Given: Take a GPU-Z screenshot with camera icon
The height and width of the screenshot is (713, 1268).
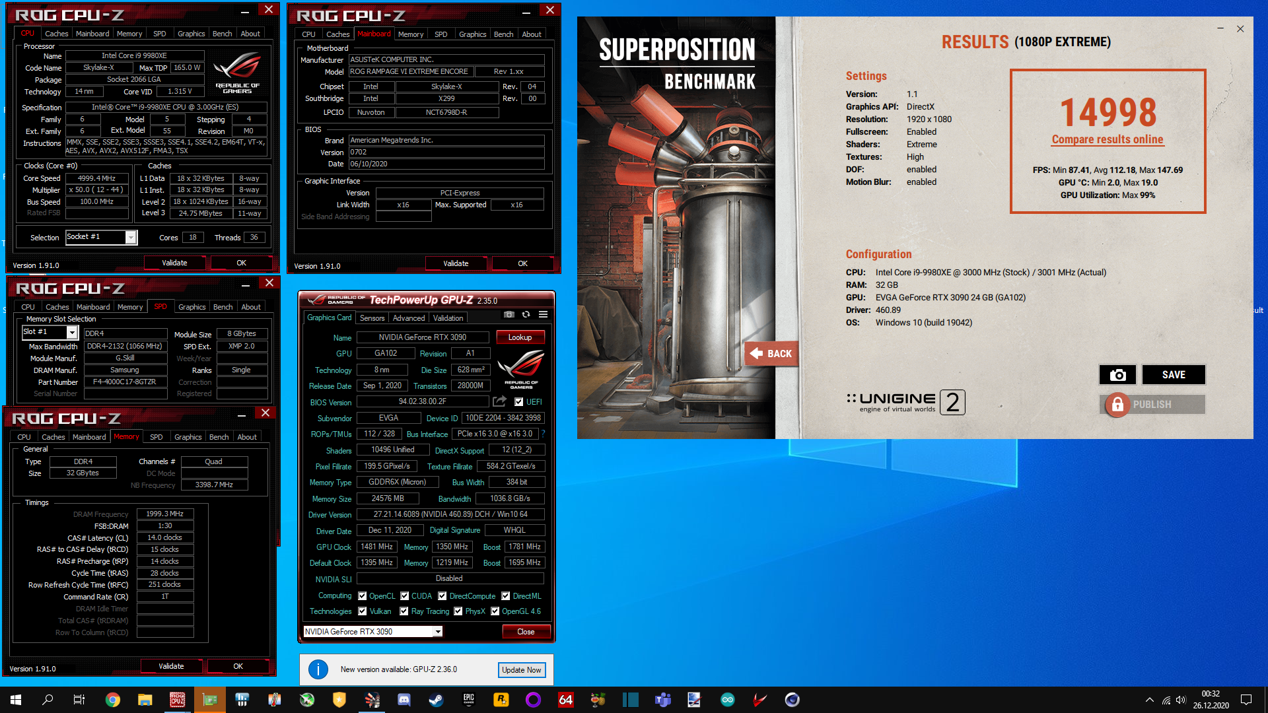Looking at the screenshot, I should pos(509,314).
